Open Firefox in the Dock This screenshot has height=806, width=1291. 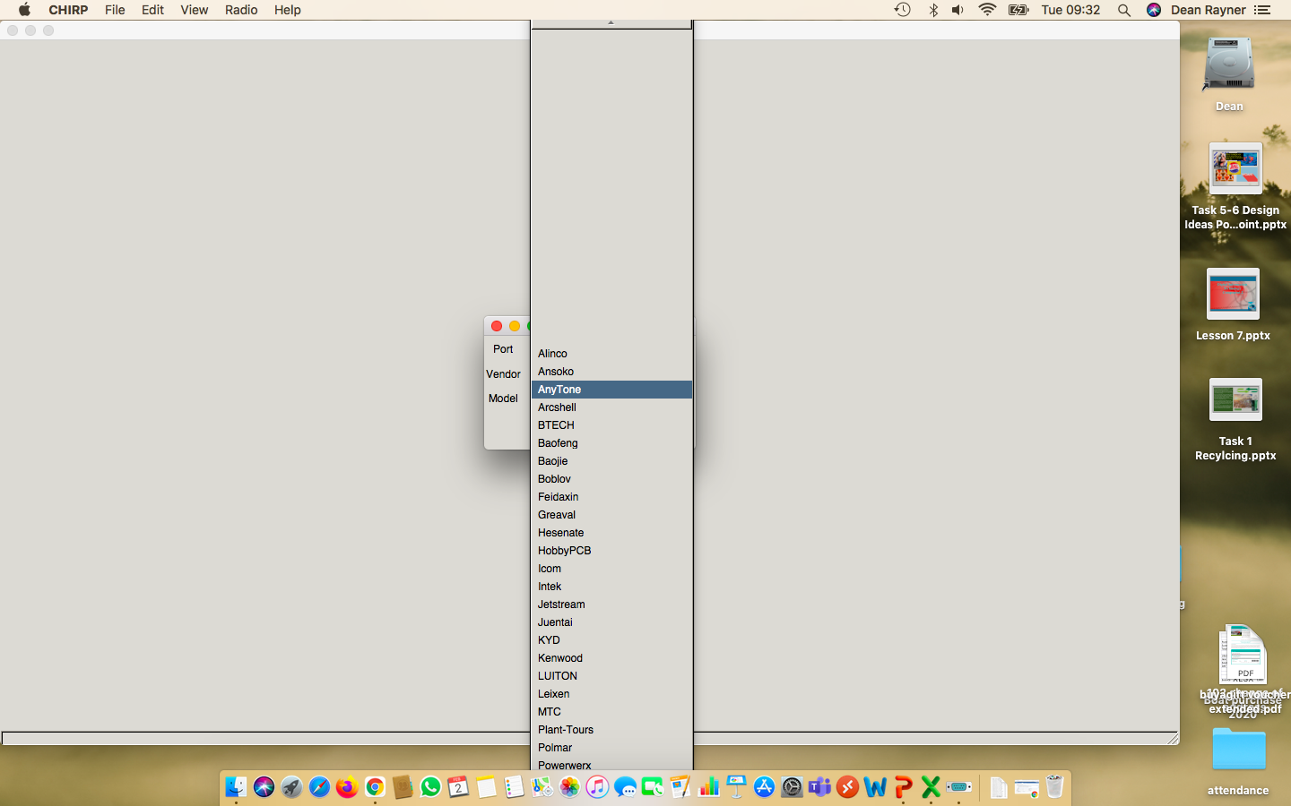347,787
